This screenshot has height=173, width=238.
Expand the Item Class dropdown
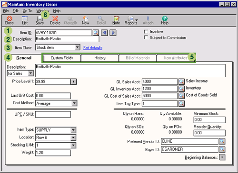coord(78,47)
